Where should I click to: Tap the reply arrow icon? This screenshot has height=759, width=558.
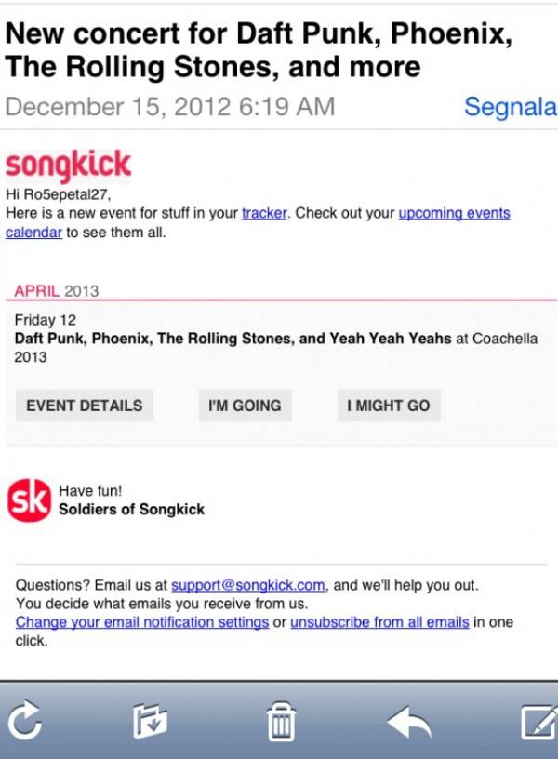[x=411, y=721]
